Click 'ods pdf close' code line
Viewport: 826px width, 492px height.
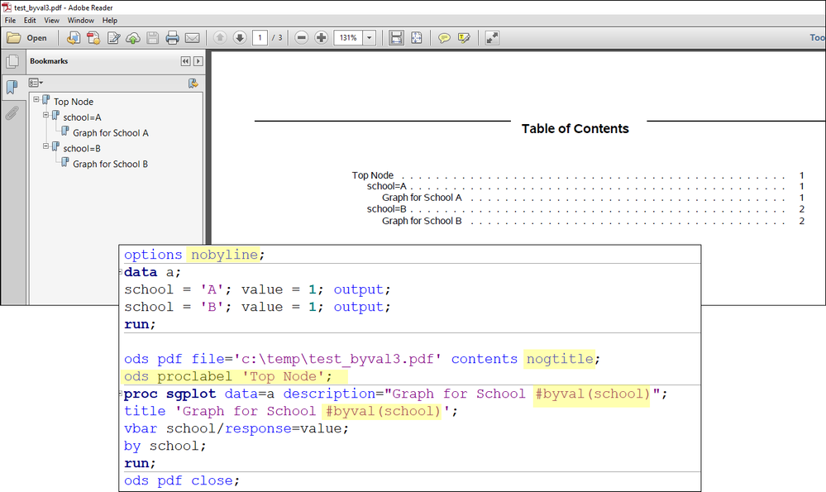coord(182,480)
